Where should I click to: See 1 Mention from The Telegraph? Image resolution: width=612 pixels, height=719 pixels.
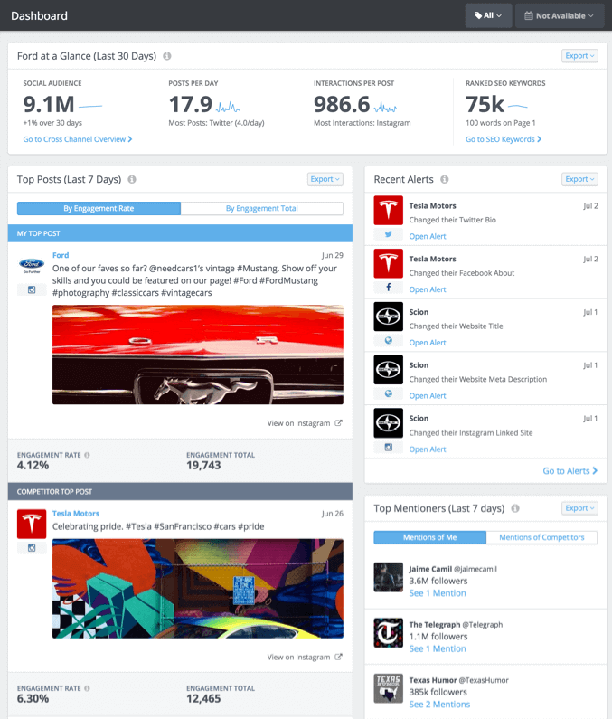click(438, 648)
